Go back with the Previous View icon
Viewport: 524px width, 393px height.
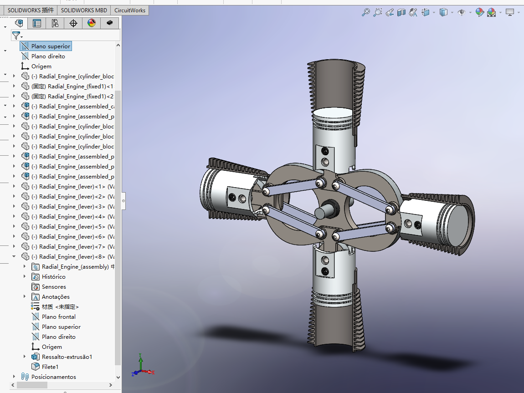389,13
